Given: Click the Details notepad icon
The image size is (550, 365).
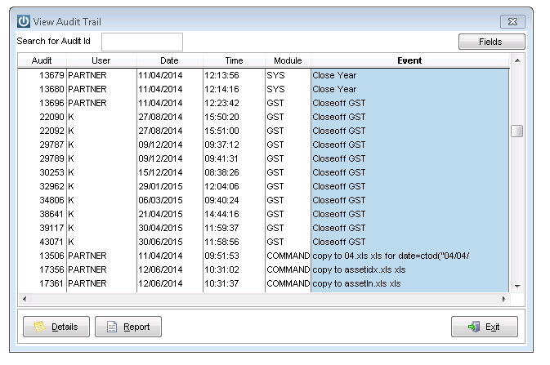Looking at the screenshot, I should [40, 327].
